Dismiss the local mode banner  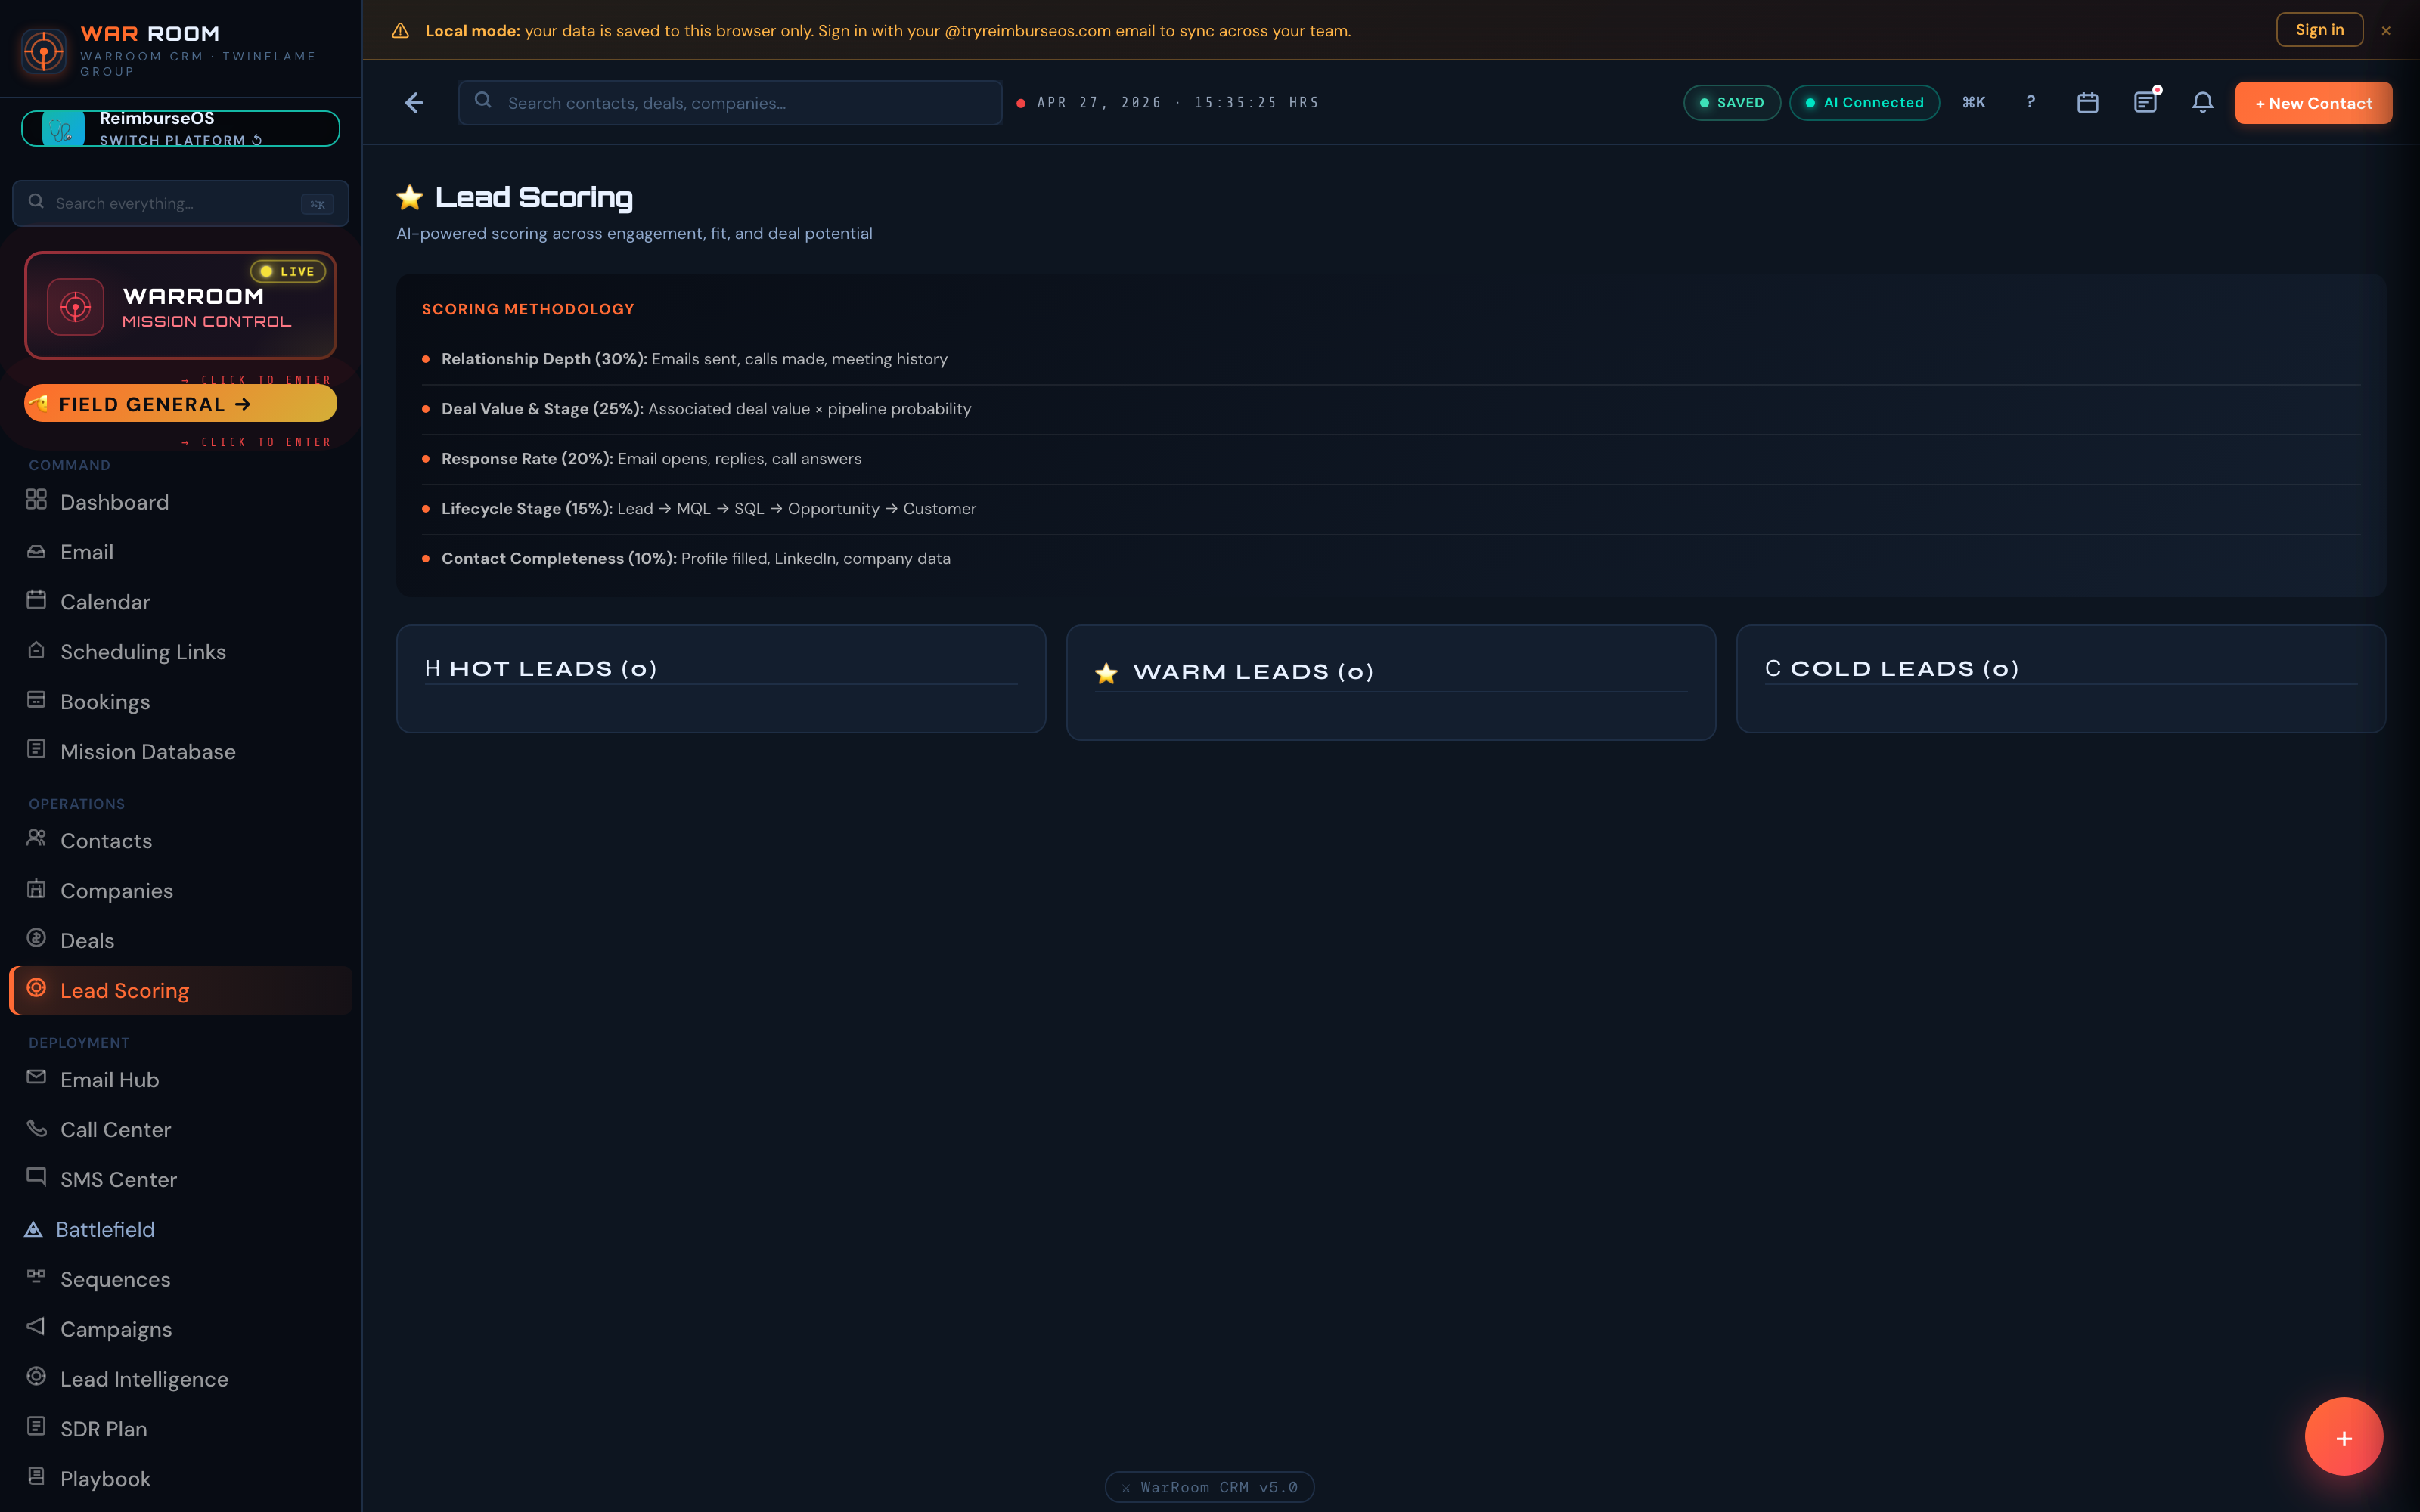(2386, 31)
